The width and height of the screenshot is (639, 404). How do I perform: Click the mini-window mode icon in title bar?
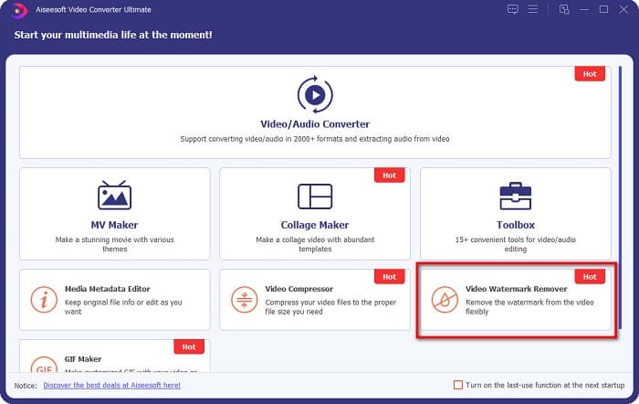[564, 9]
